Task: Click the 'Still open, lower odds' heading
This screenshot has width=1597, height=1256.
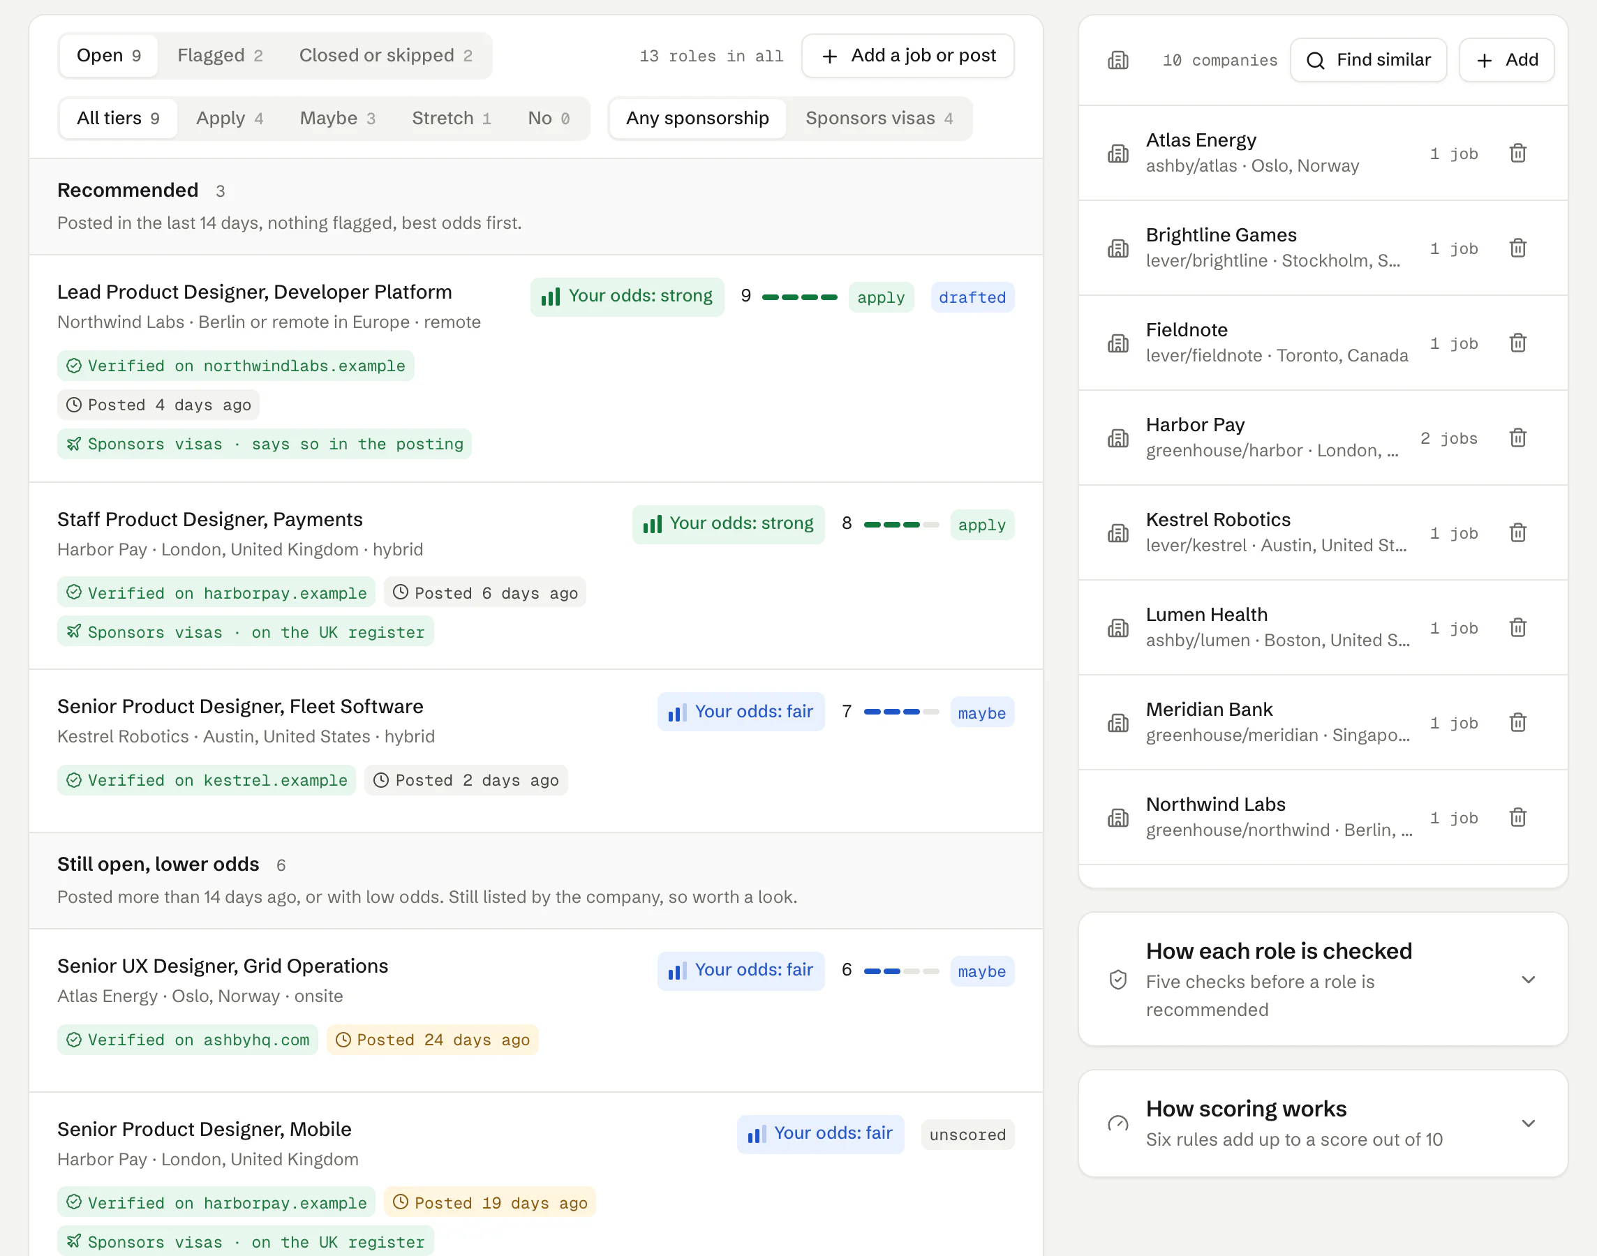Action: (x=158, y=864)
